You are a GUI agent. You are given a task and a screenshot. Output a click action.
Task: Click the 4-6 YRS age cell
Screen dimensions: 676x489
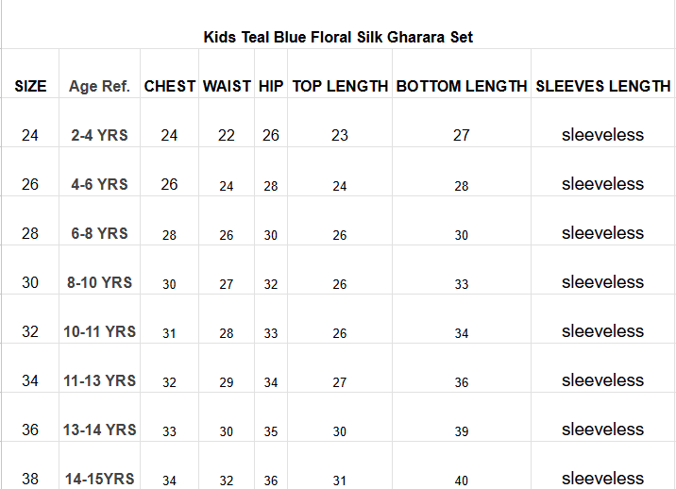[99, 184]
